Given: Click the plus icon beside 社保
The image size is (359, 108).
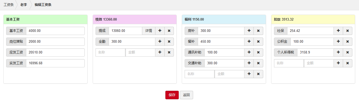Looking at the screenshot, I should [338, 31].
